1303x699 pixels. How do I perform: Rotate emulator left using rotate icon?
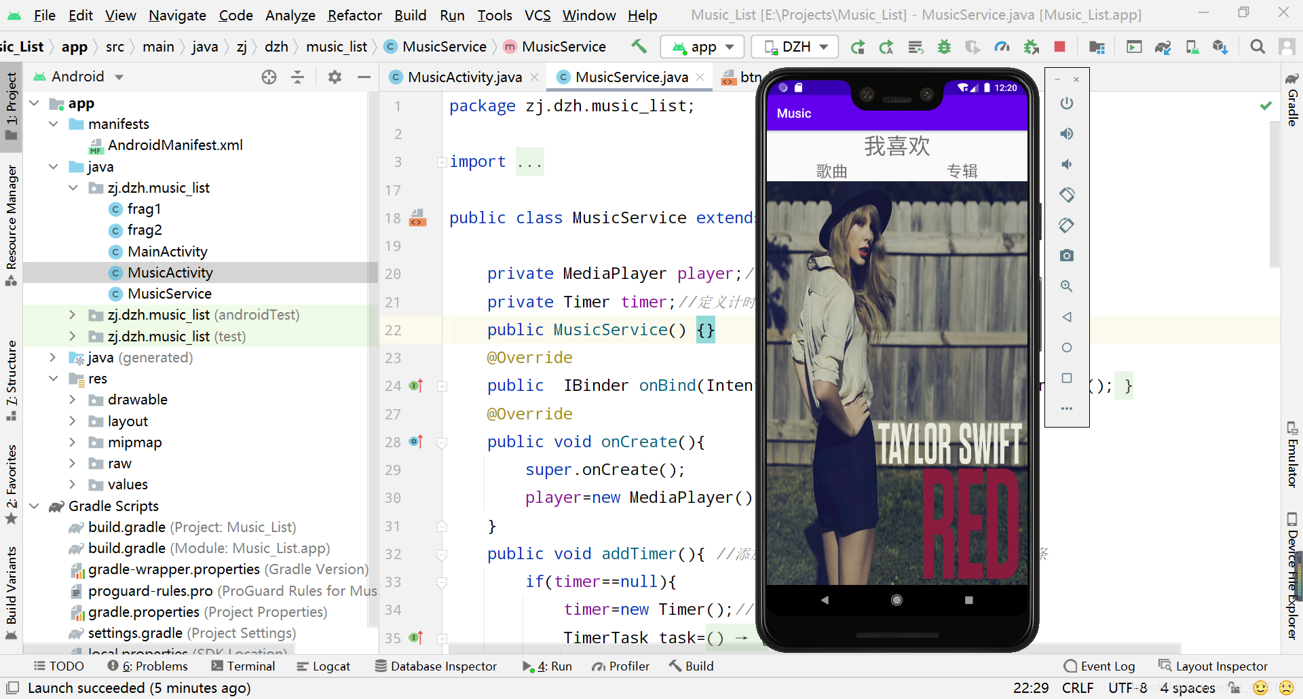click(x=1067, y=195)
